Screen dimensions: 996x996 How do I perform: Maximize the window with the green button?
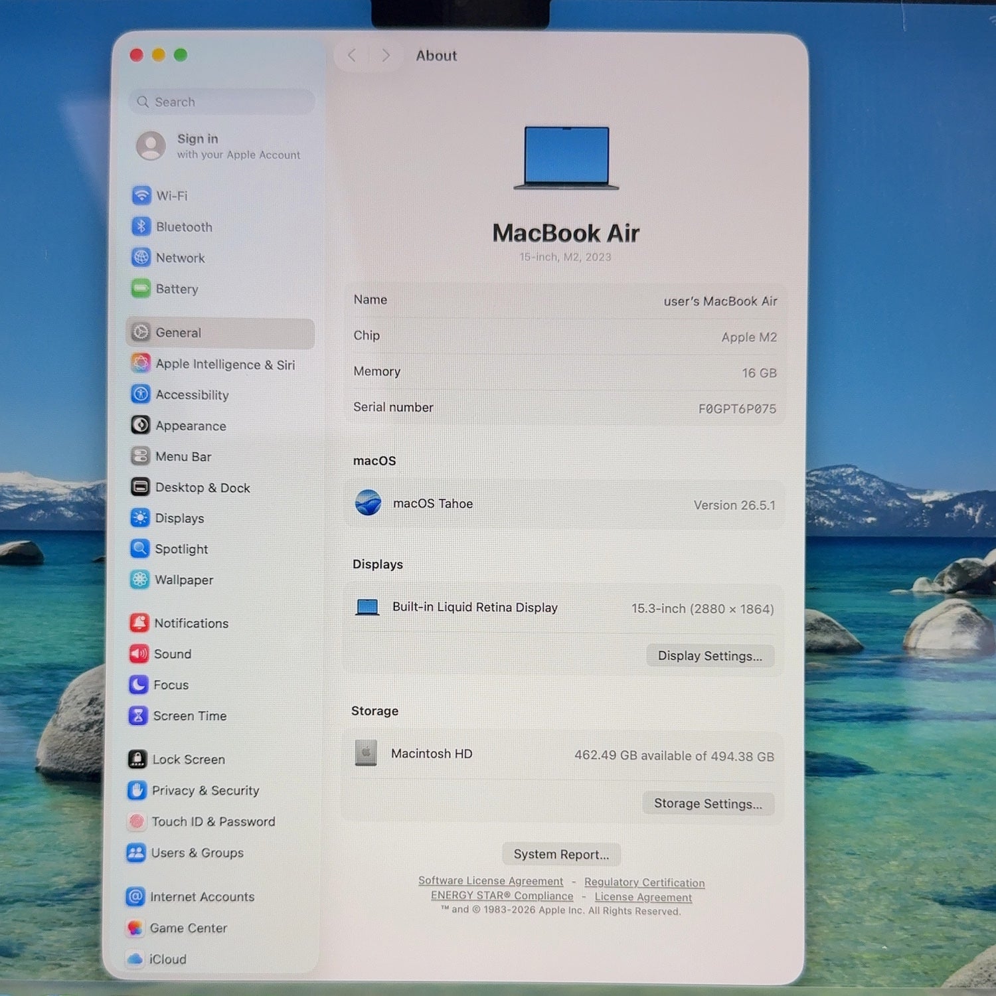tap(181, 55)
